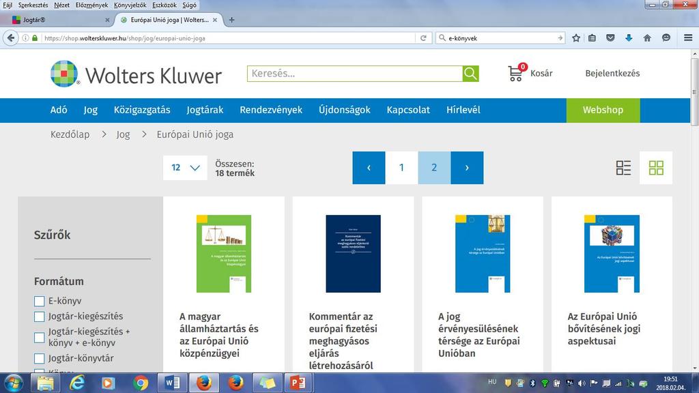Tick the E-könyv format checkbox

coord(39,301)
